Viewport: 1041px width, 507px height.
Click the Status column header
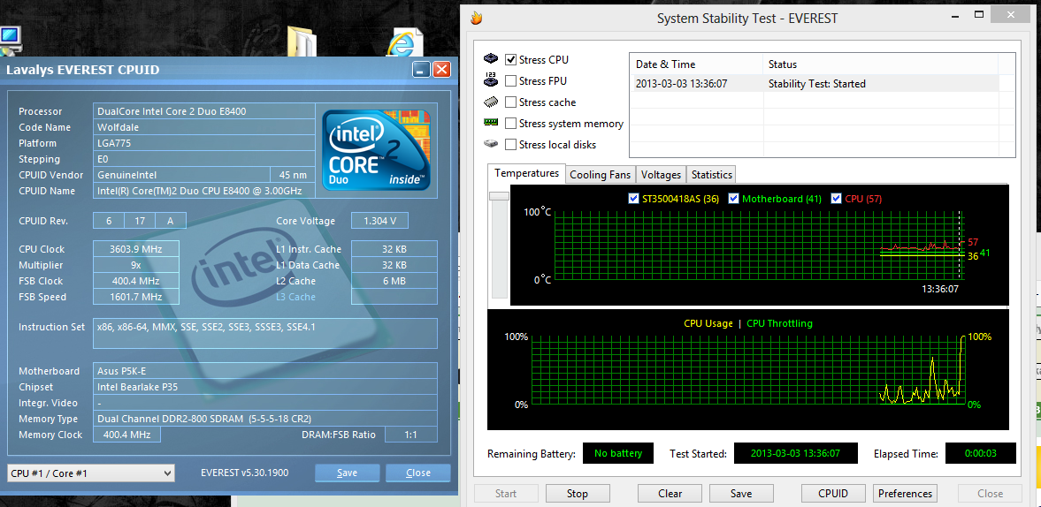880,64
